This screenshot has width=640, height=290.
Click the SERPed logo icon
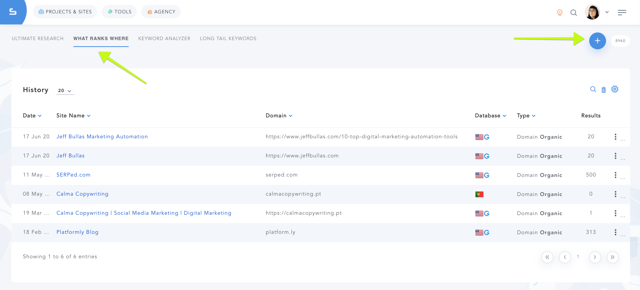point(13,12)
